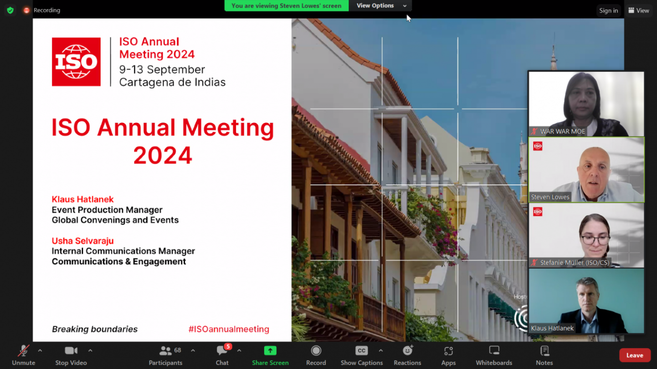
Task: Click the 'Breaking boundaries' slide text
Action: click(95, 329)
